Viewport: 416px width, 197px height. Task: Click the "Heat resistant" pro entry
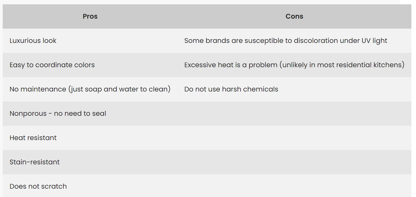click(33, 138)
